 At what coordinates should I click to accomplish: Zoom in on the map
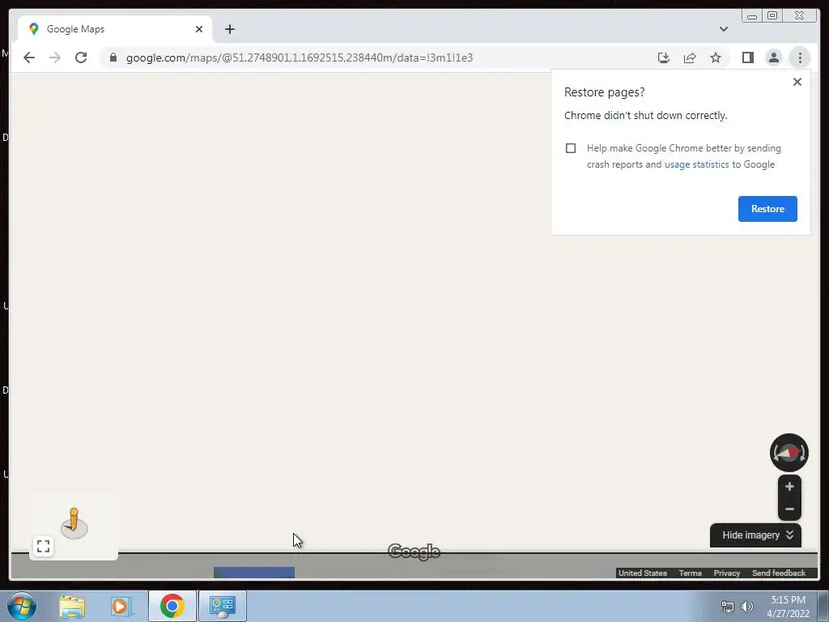point(789,487)
